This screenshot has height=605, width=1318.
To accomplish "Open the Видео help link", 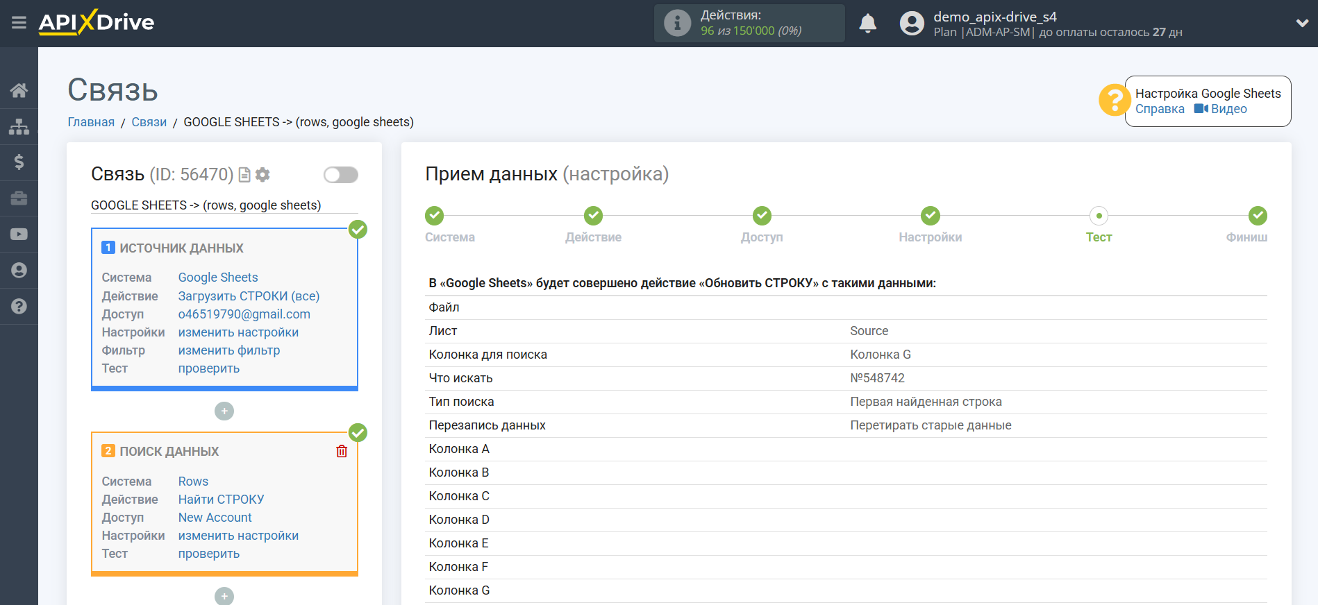I will coord(1221,109).
